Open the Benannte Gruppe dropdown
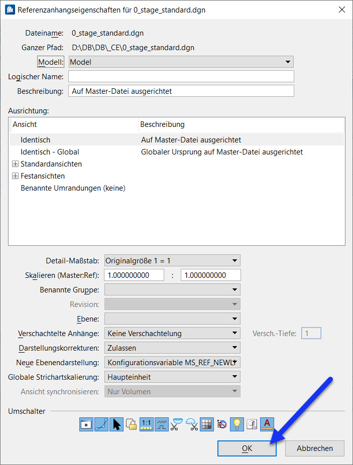Image resolution: width=353 pixels, height=465 pixels. click(x=172, y=290)
